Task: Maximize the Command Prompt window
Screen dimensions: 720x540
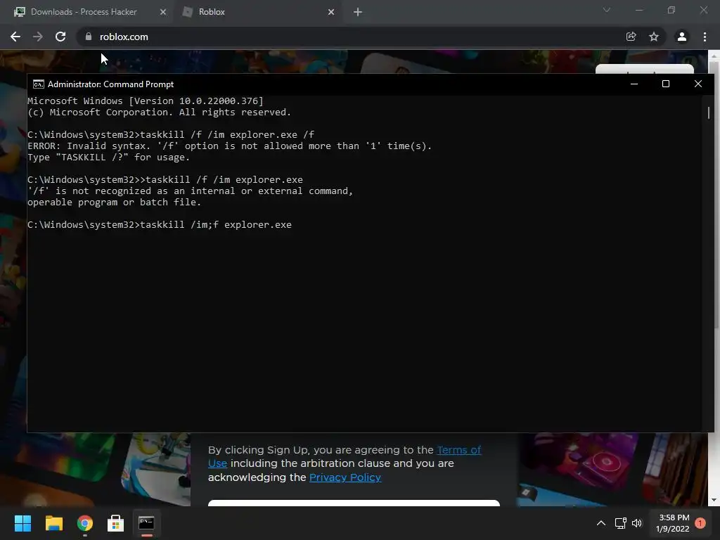Action: coord(666,84)
